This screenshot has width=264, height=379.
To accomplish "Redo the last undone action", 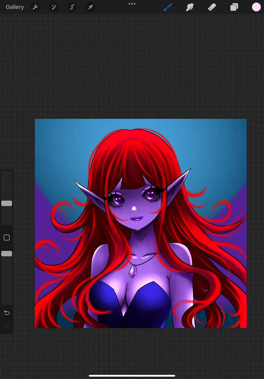I will 6,326.
